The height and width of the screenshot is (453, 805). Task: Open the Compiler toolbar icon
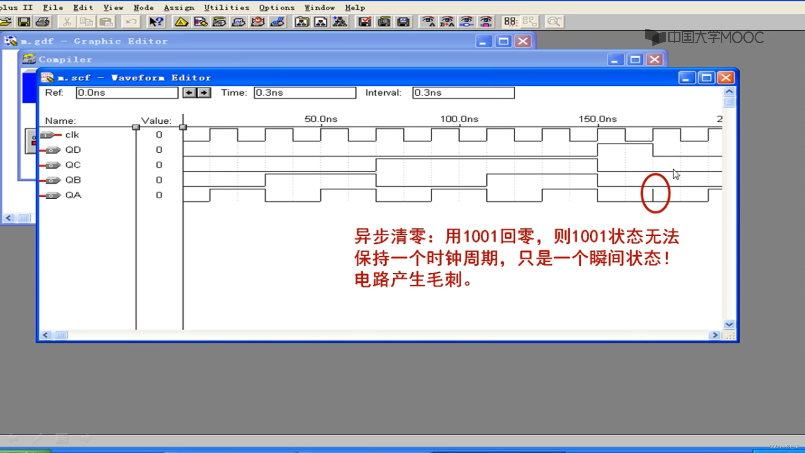point(219,22)
